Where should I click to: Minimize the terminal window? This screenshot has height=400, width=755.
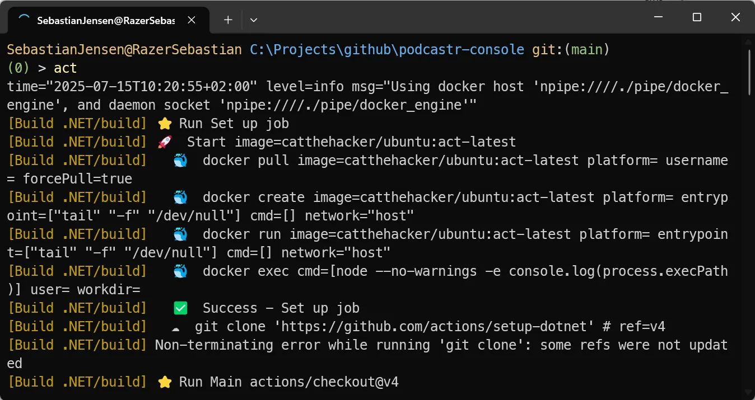(658, 17)
